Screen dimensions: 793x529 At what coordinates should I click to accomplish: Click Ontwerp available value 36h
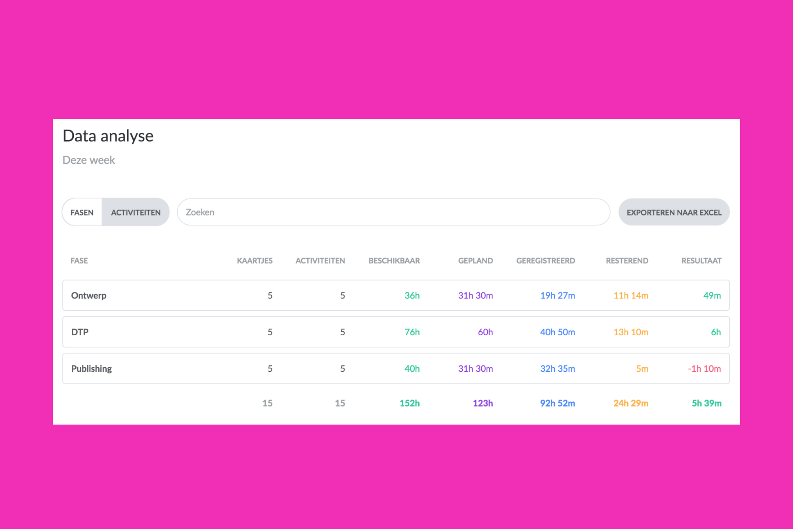tap(412, 296)
